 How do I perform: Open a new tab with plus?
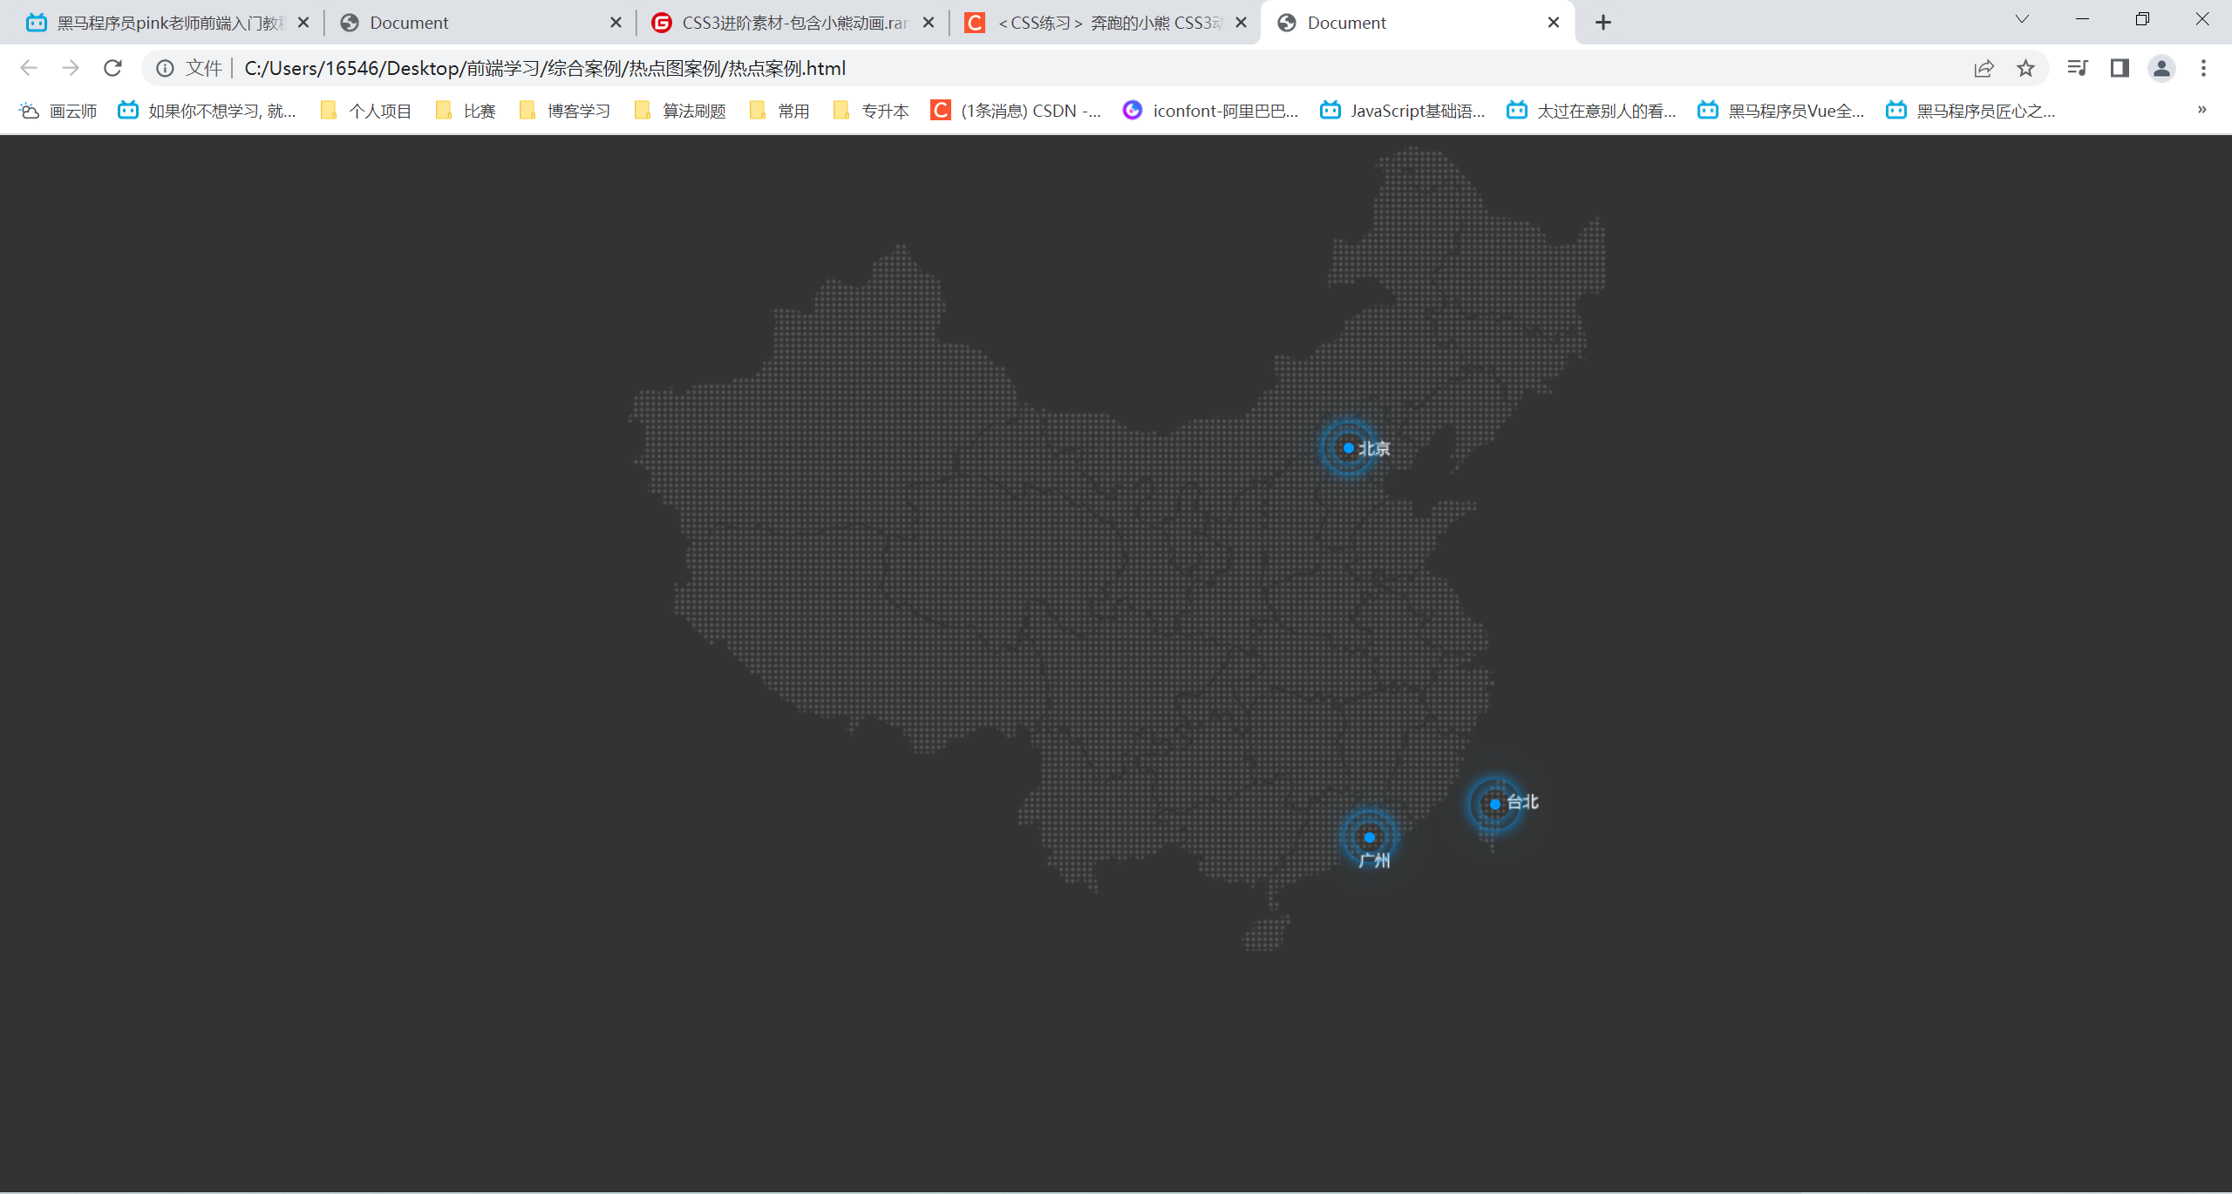[1603, 23]
